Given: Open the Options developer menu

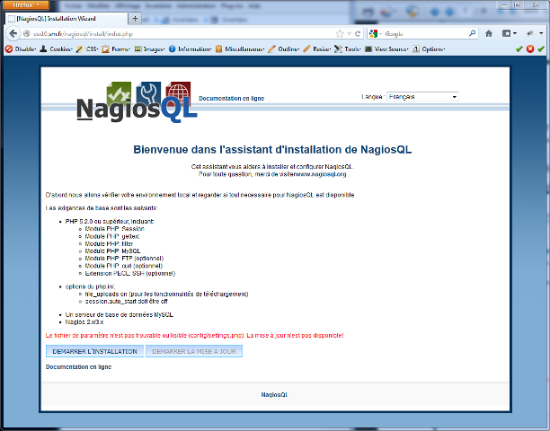Looking at the screenshot, I should 429,49.
